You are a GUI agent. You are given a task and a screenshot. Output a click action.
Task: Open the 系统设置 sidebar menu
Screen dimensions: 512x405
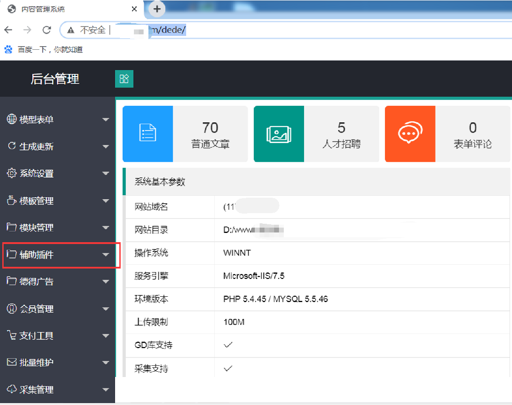[58, 174]
